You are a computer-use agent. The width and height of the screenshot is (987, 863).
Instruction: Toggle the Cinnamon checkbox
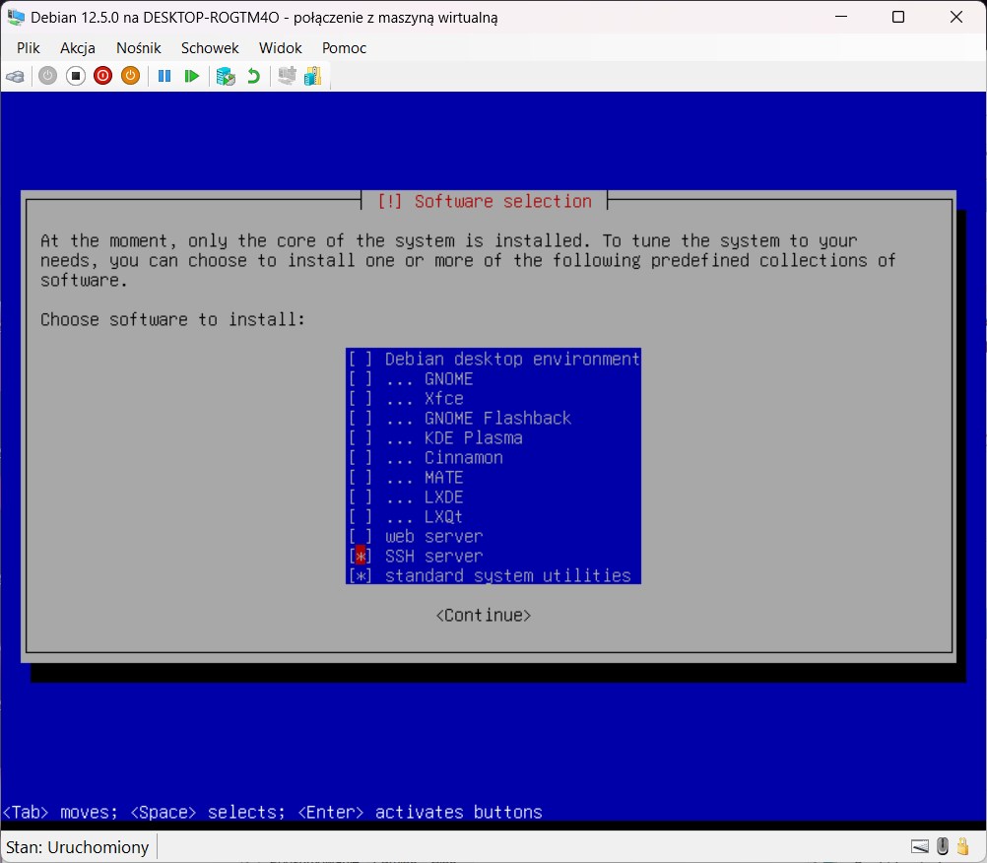click(361, 458)
